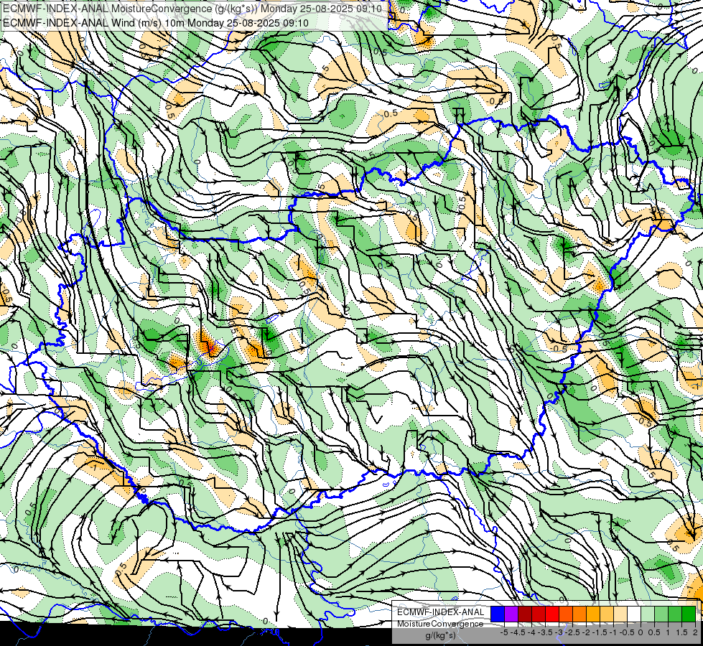Choose orange-red swatch between -3 and -2.5
This screenshot has height=646, width=703.
point(566,614)
